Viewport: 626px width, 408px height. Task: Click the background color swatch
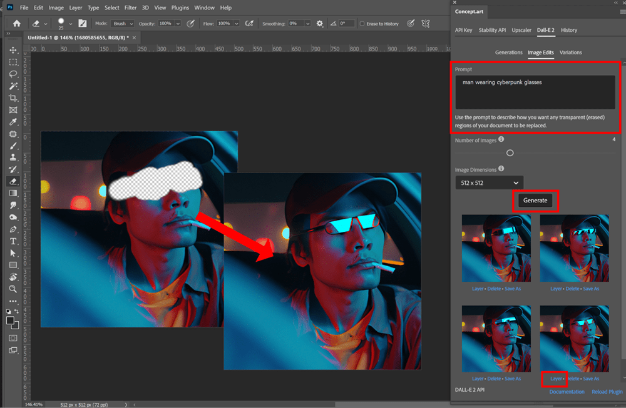pos(15,325)
